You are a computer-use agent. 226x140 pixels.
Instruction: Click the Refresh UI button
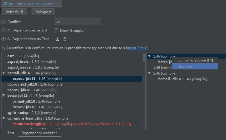(x=14, y=12)
